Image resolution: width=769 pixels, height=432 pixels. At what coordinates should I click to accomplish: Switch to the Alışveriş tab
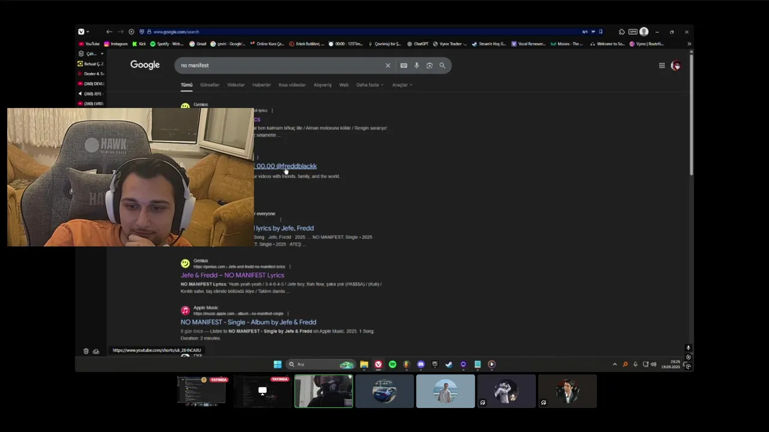(323, 85)
